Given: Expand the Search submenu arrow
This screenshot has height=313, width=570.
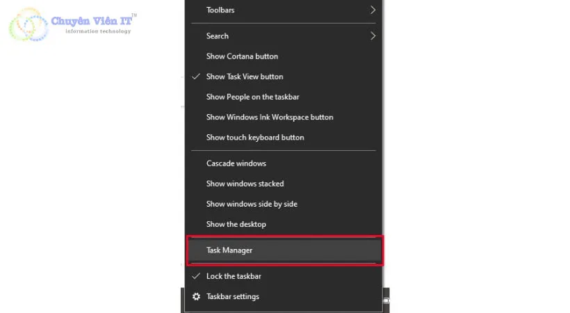Looking at the screenshot, I should coord(373,36).
